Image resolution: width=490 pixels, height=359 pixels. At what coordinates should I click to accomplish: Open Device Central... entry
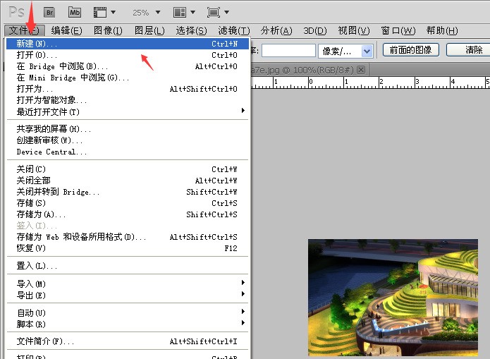click(x=128, y=152)
